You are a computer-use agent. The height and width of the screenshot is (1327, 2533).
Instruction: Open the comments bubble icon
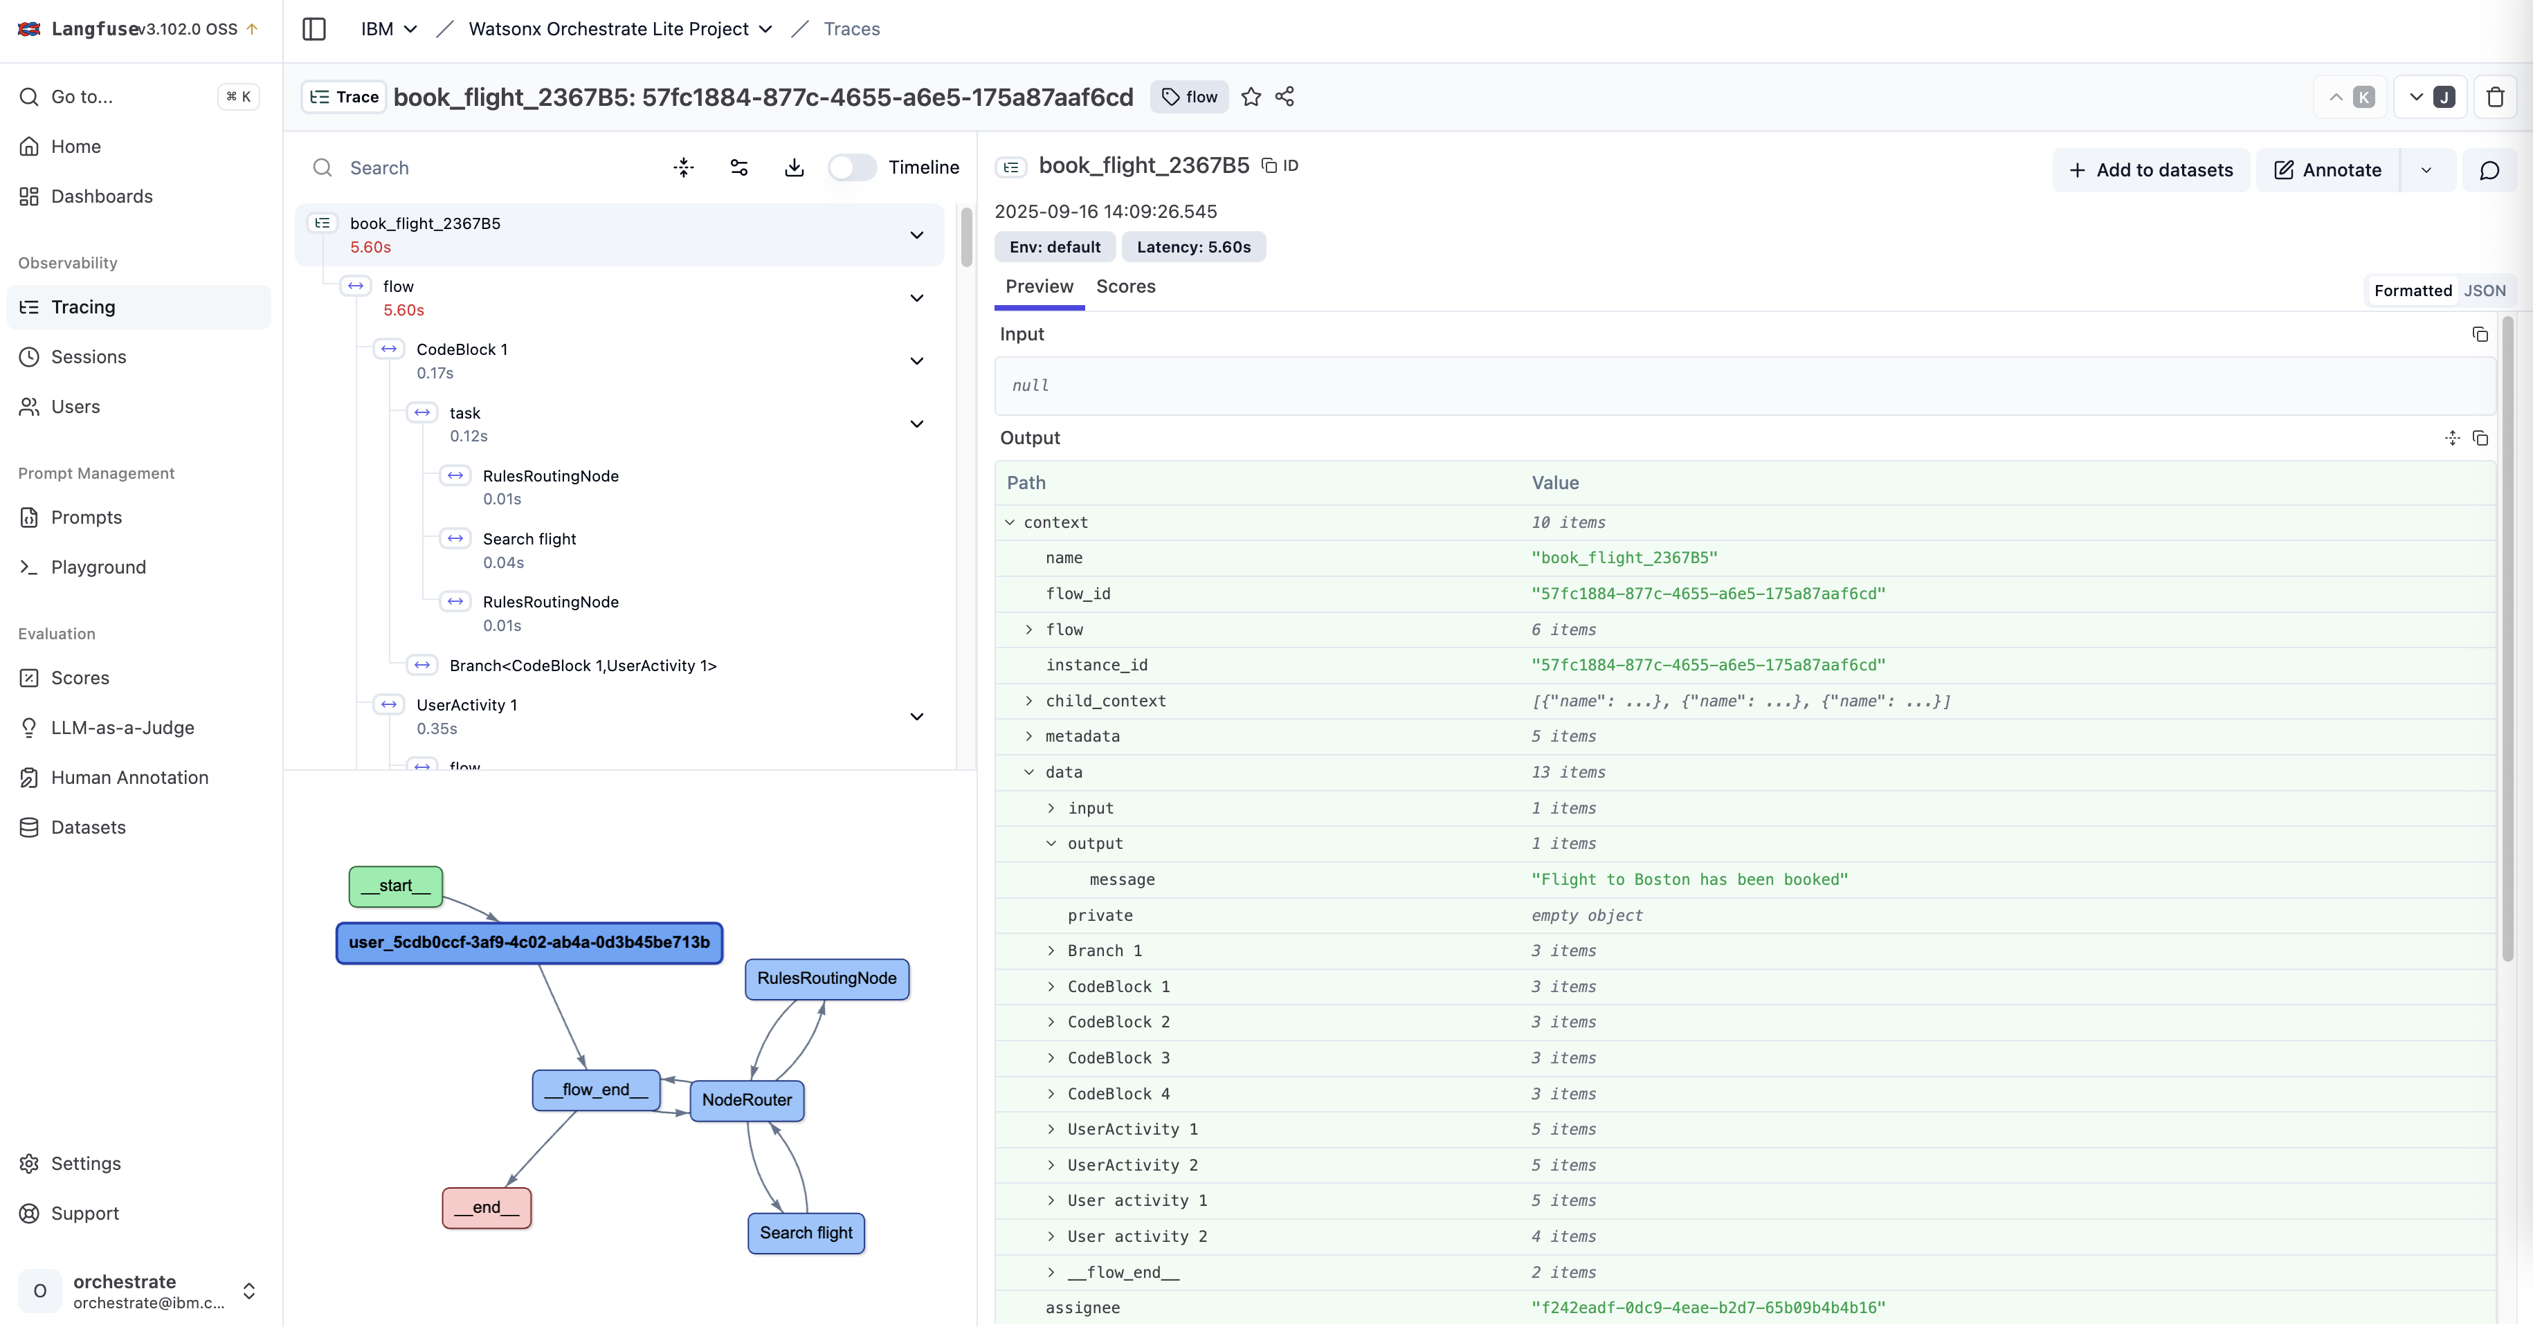click(x=2489, y=170)
